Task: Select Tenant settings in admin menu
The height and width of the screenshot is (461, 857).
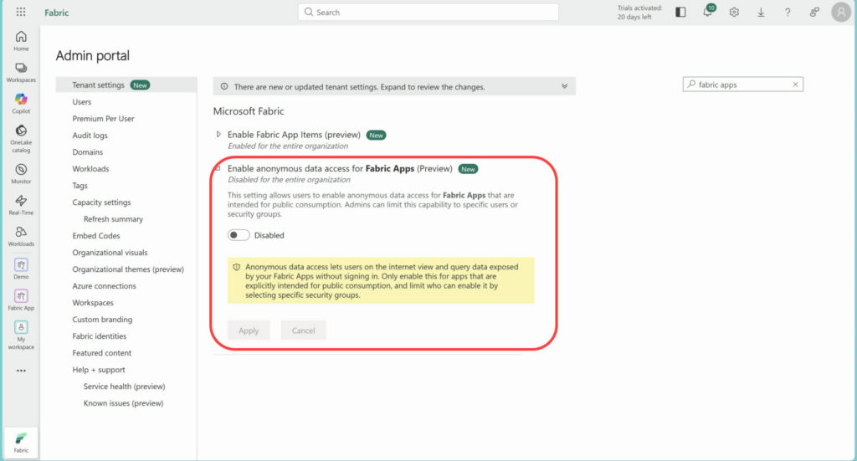Action: coord(126,85)
